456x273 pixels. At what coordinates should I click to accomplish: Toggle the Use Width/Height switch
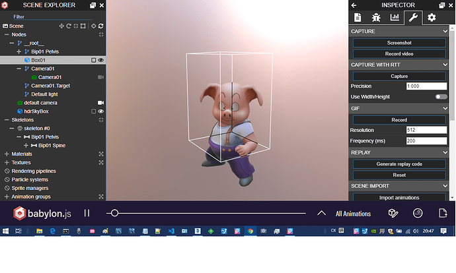coord(441,97)
